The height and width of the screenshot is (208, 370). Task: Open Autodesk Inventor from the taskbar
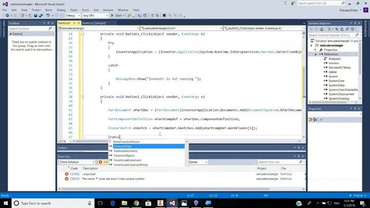[160, 203]
